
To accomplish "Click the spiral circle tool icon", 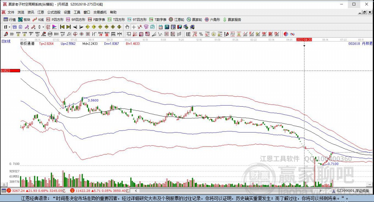I will [x=75, y=34].
